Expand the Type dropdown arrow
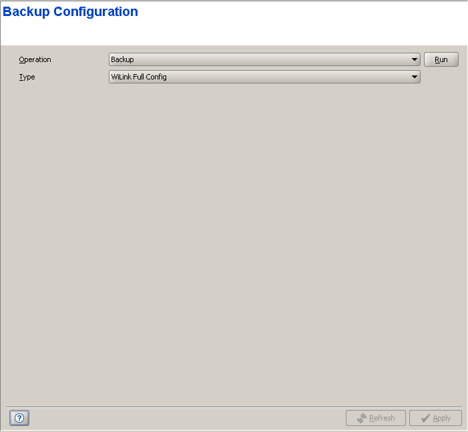 (415, 77)
